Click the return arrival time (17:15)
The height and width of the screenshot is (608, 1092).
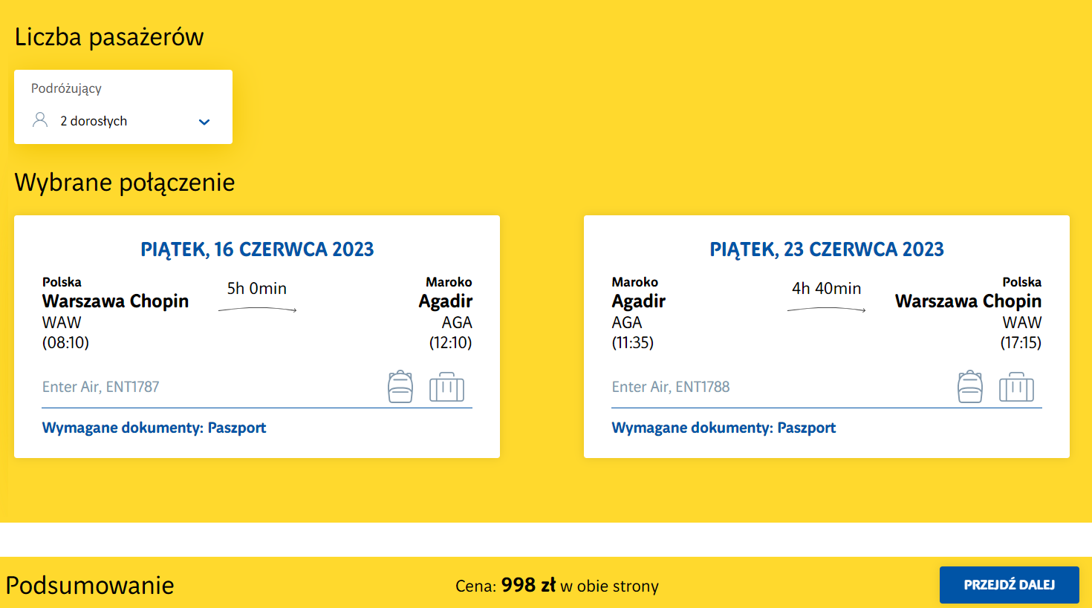click(x=1021, y=342)
